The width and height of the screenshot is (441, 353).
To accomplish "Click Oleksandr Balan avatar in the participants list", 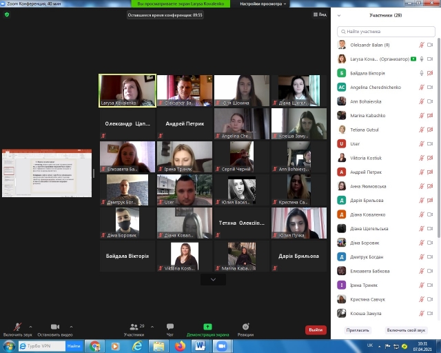I will (342, 45).
